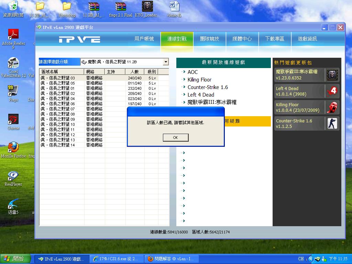
Task: Open the 團隊競技 tab
Action: pyautogui.click(x=209, y=39)
